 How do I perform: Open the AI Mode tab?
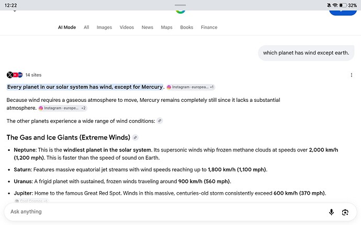[x=67, y=27]
